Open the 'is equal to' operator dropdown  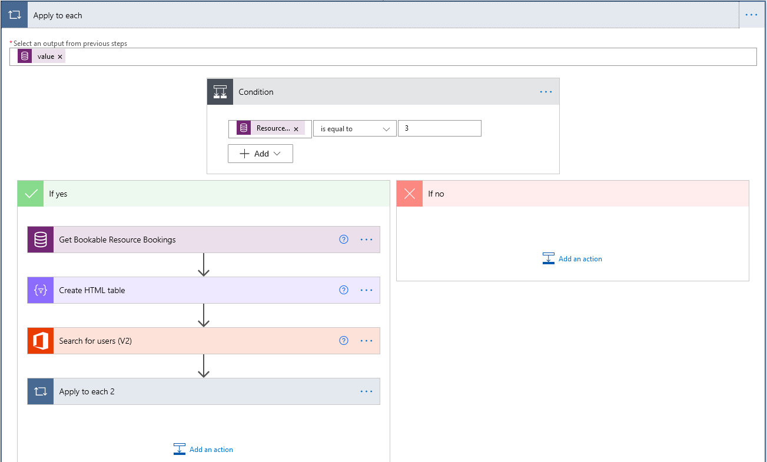point(354,128)
